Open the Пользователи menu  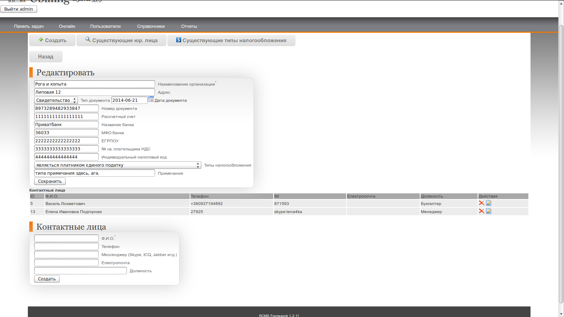pyautogui.click(x=105, y=26)
